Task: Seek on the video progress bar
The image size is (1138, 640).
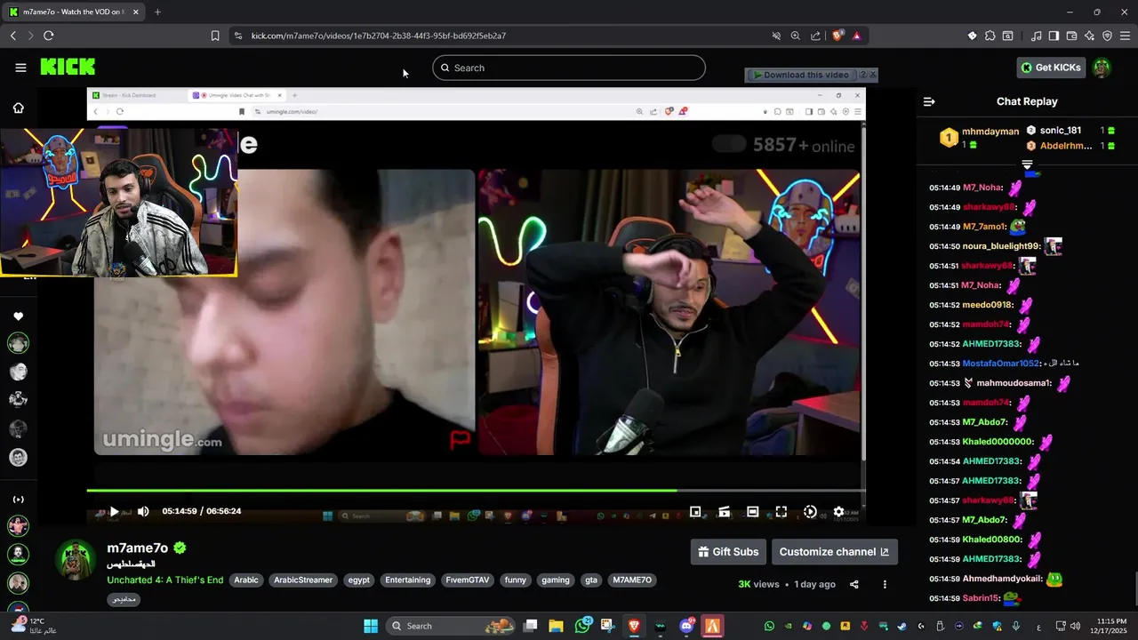Action: [476, 490]
